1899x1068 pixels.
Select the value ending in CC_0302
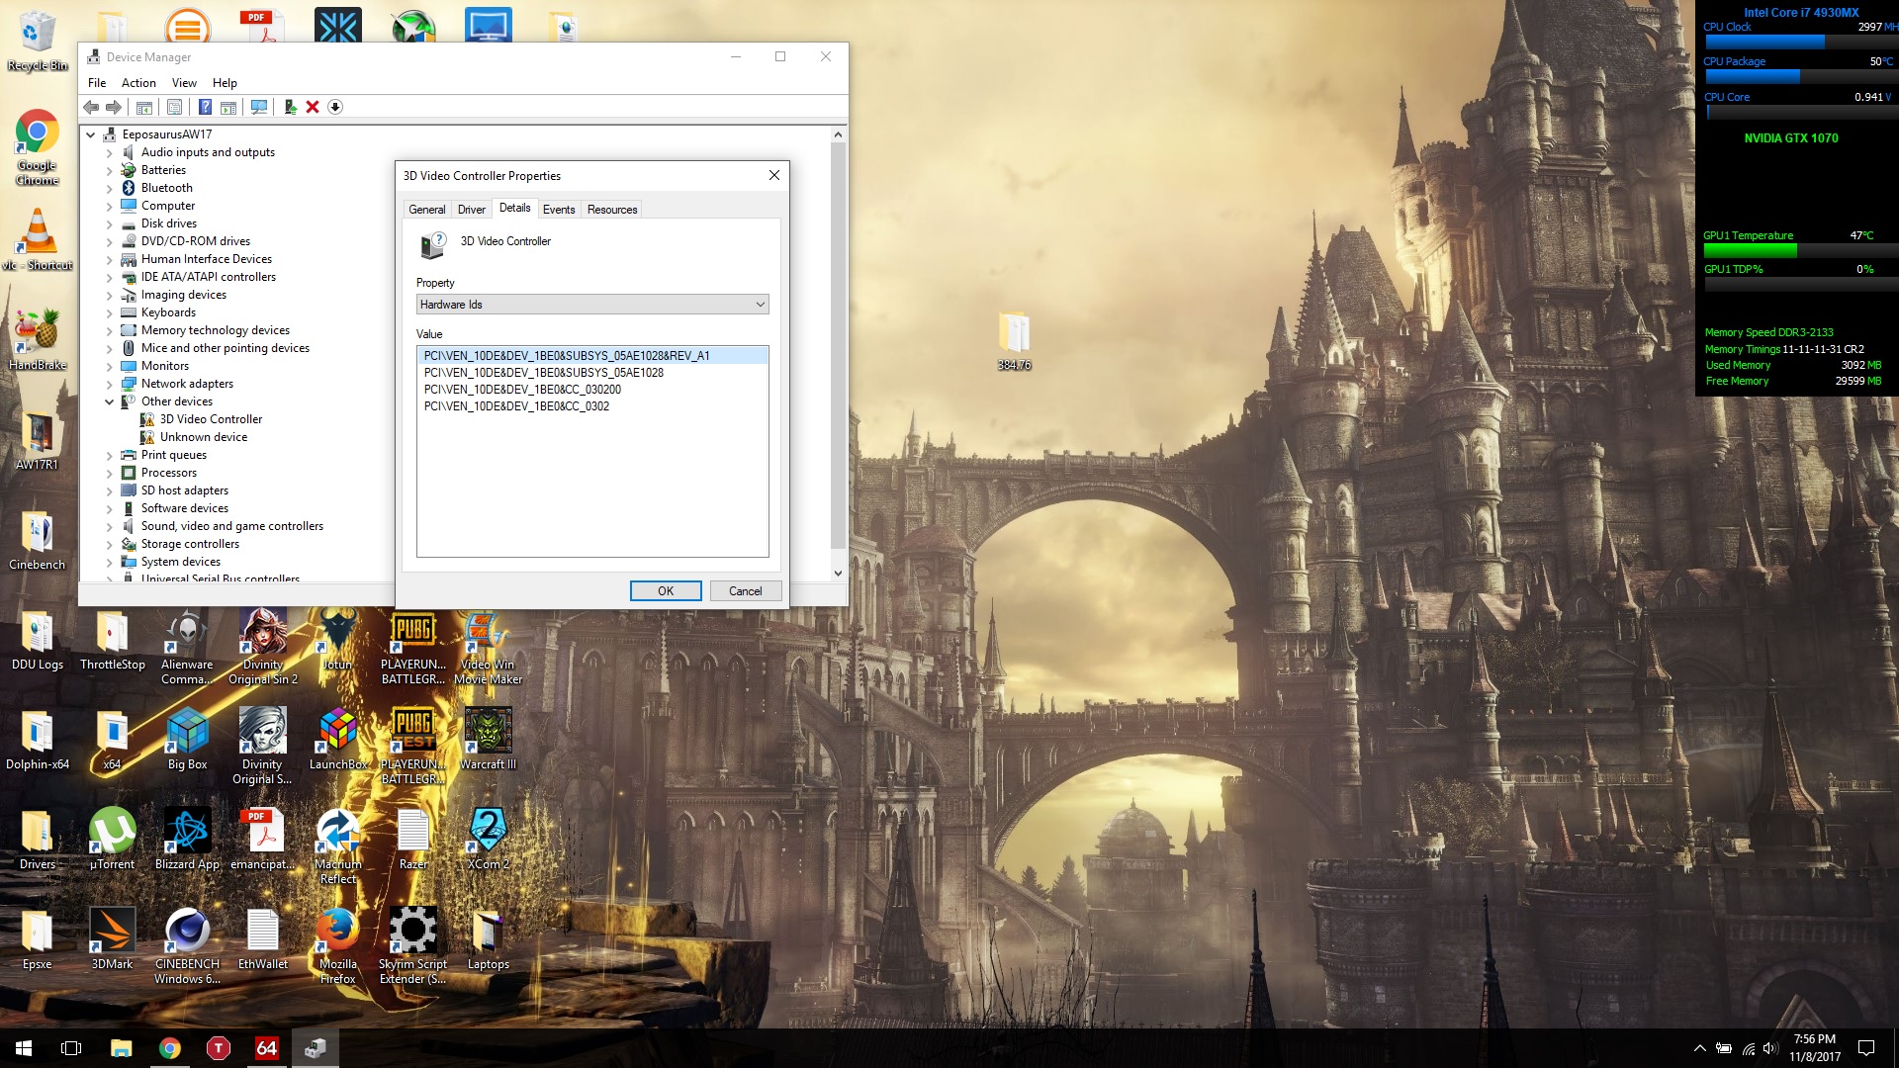(x=516, y=406)
